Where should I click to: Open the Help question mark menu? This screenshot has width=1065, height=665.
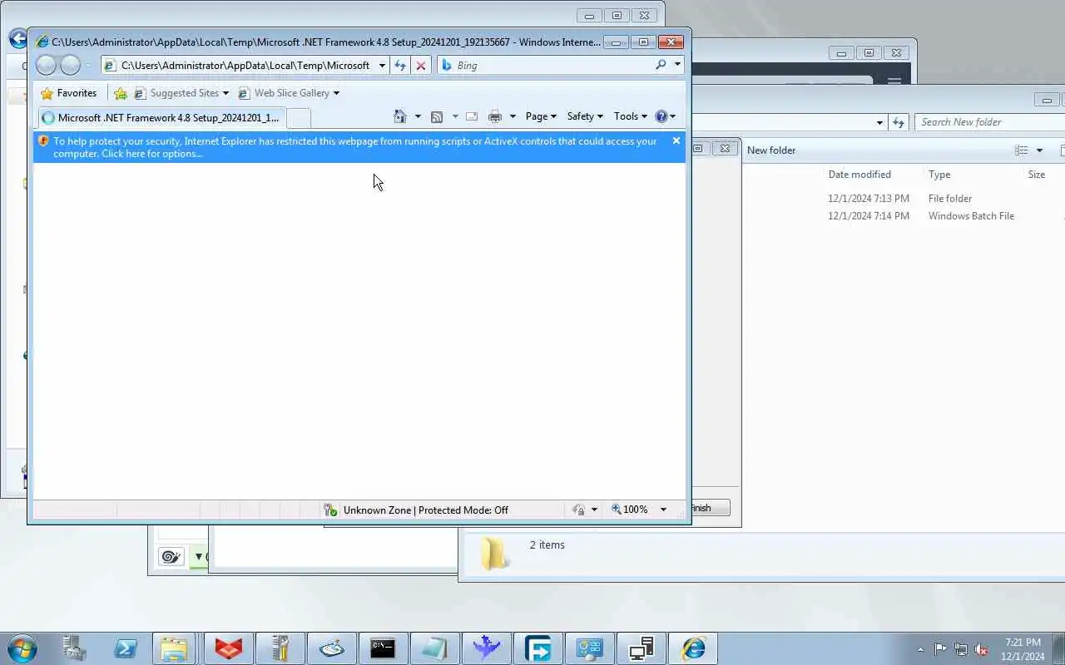tap(666, 116)
